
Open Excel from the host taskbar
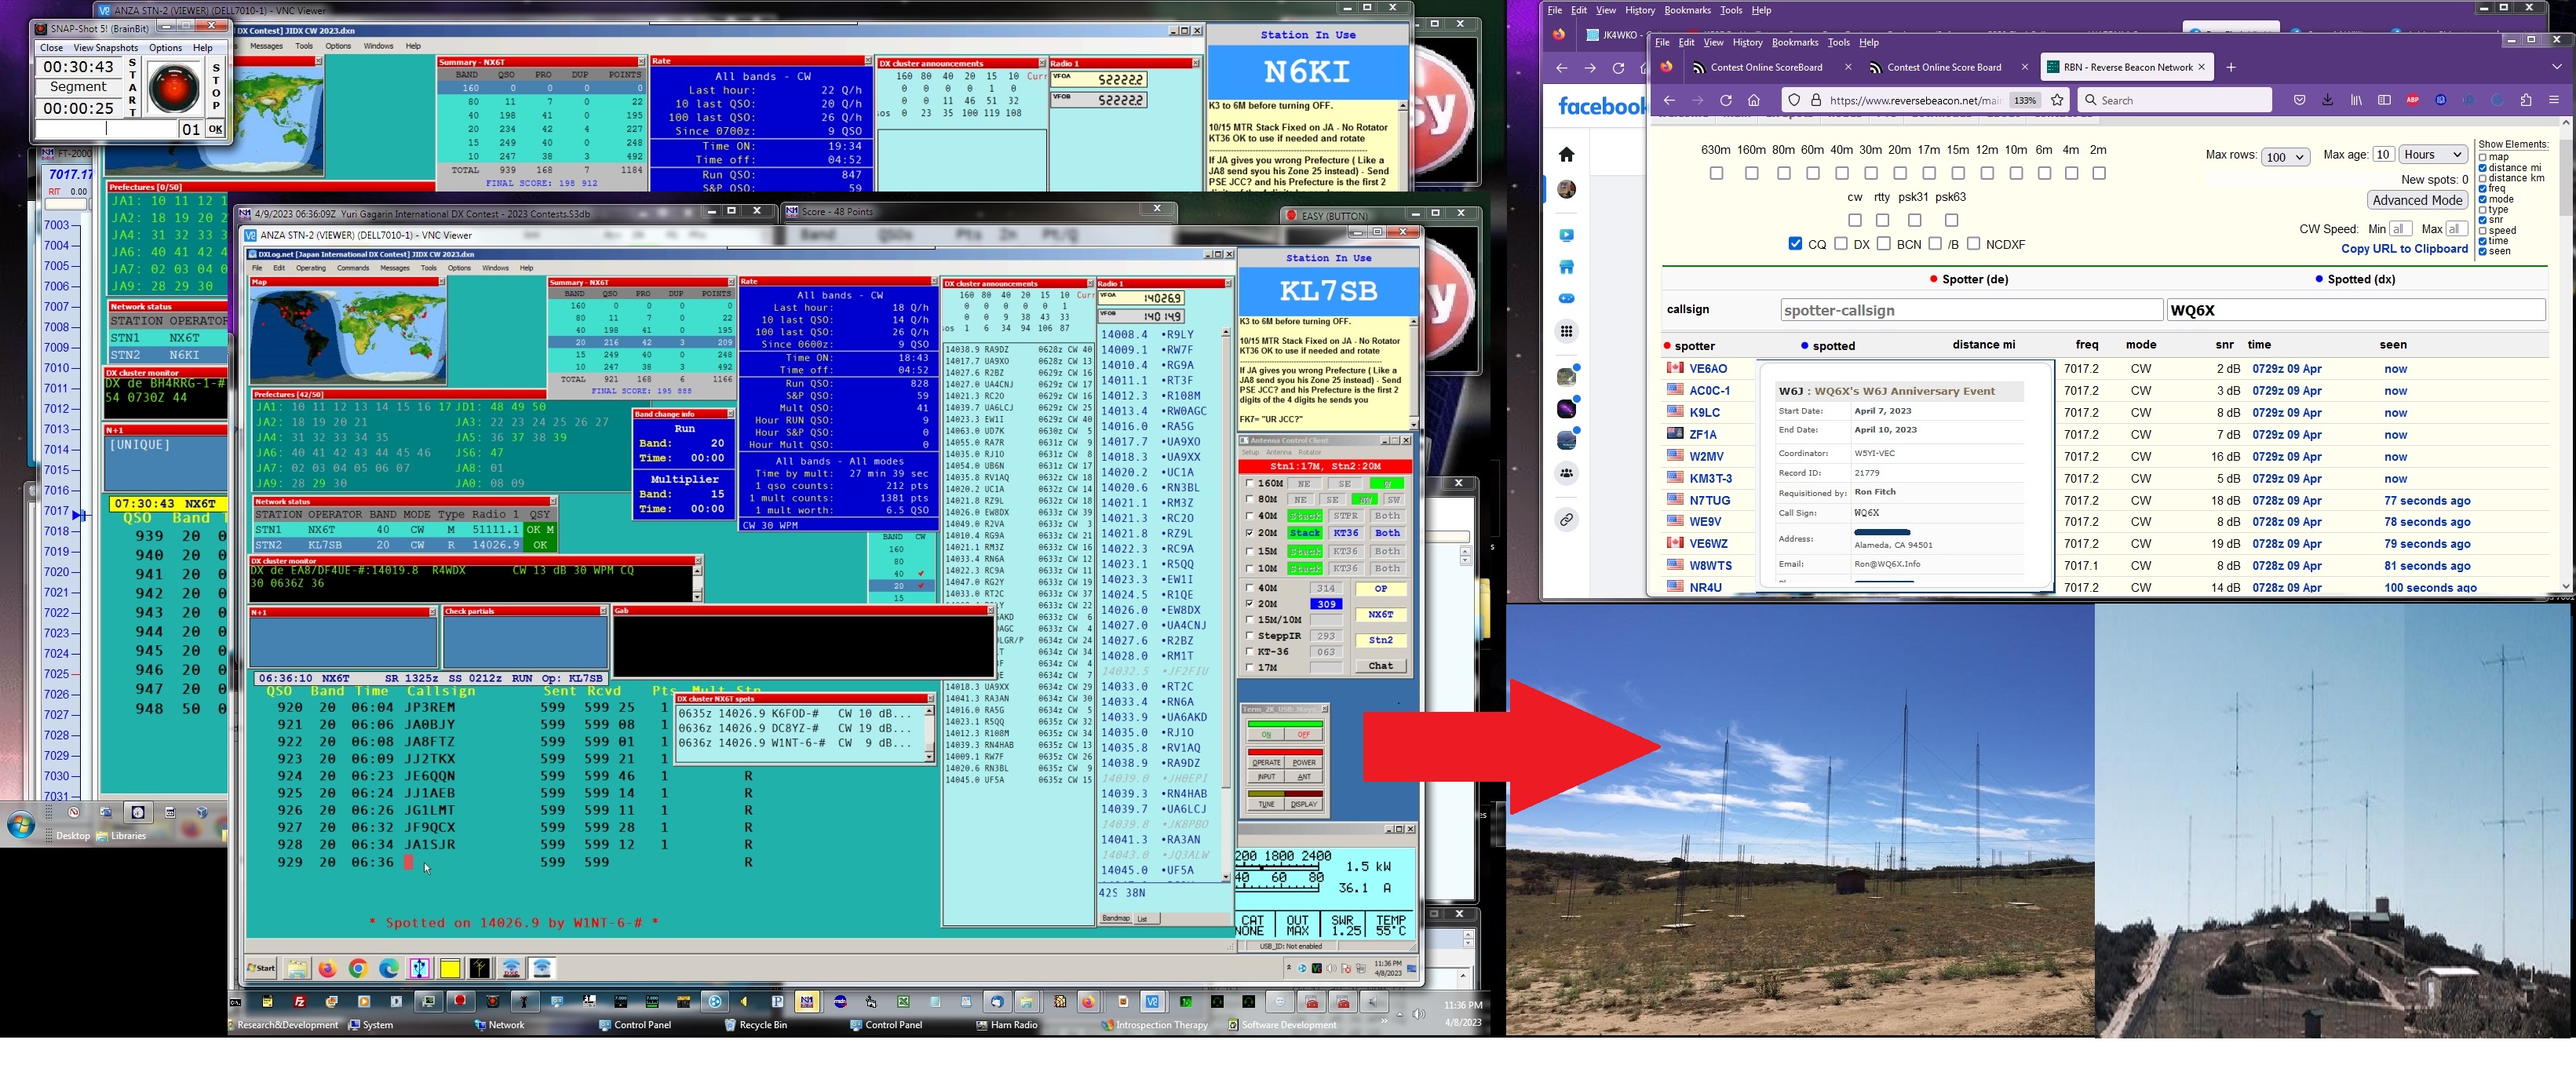[x=903, y=1001]
